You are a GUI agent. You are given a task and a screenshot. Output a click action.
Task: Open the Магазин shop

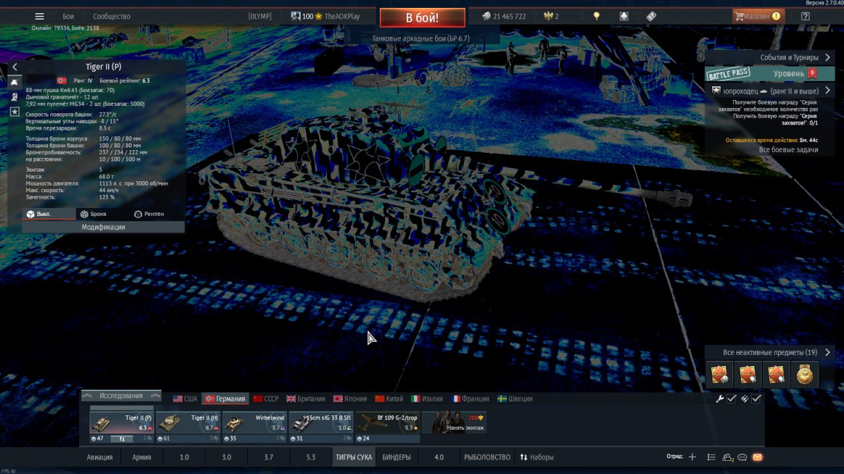[x=758, y=16]
